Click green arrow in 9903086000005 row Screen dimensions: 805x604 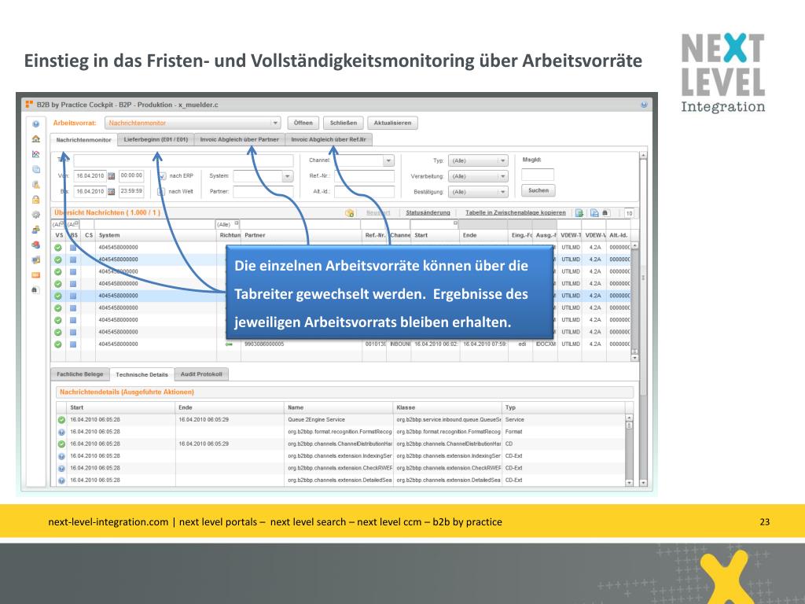(229, 344)
